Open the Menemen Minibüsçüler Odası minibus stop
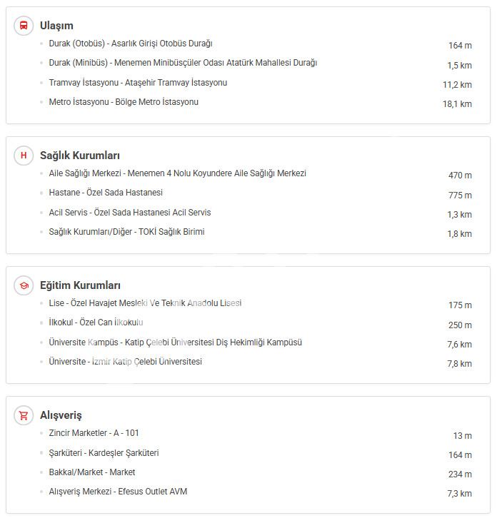 (183, 64)
